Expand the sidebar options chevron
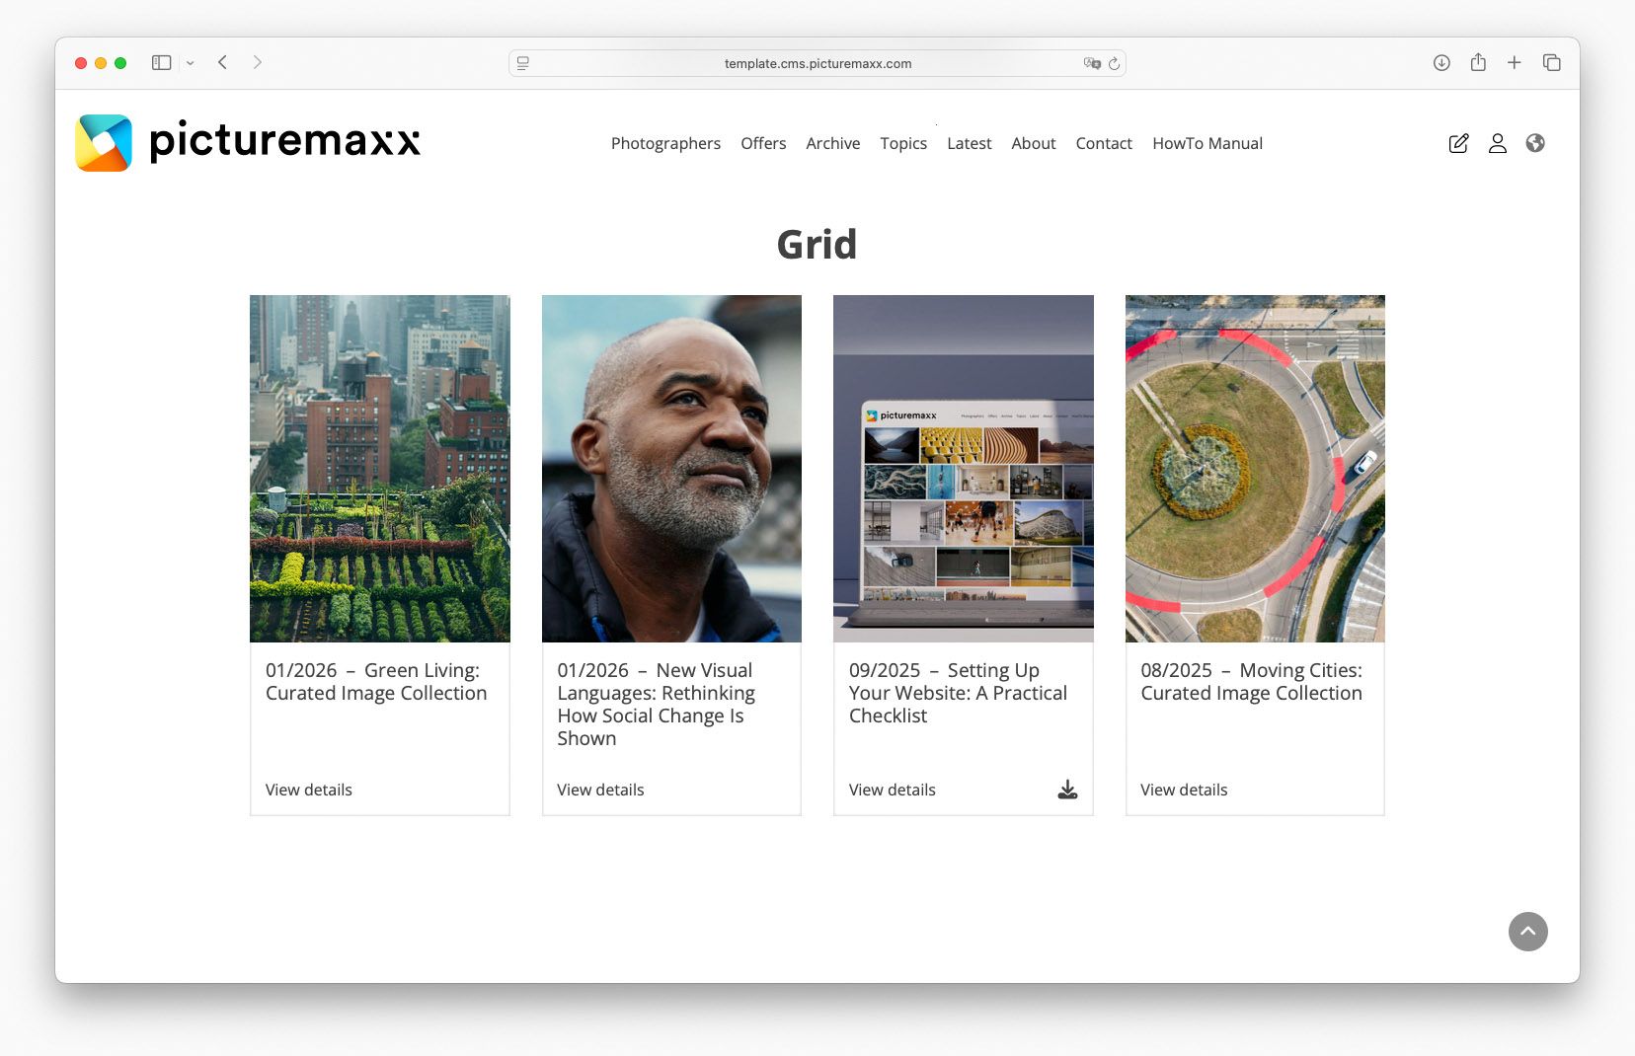The height and width of the screenshot is (1056, 1635). (x=192, y=62)
